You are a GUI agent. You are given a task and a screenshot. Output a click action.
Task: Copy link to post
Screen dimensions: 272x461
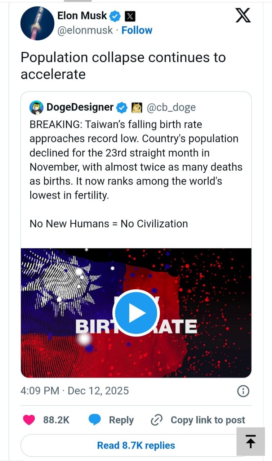point(198,420)
